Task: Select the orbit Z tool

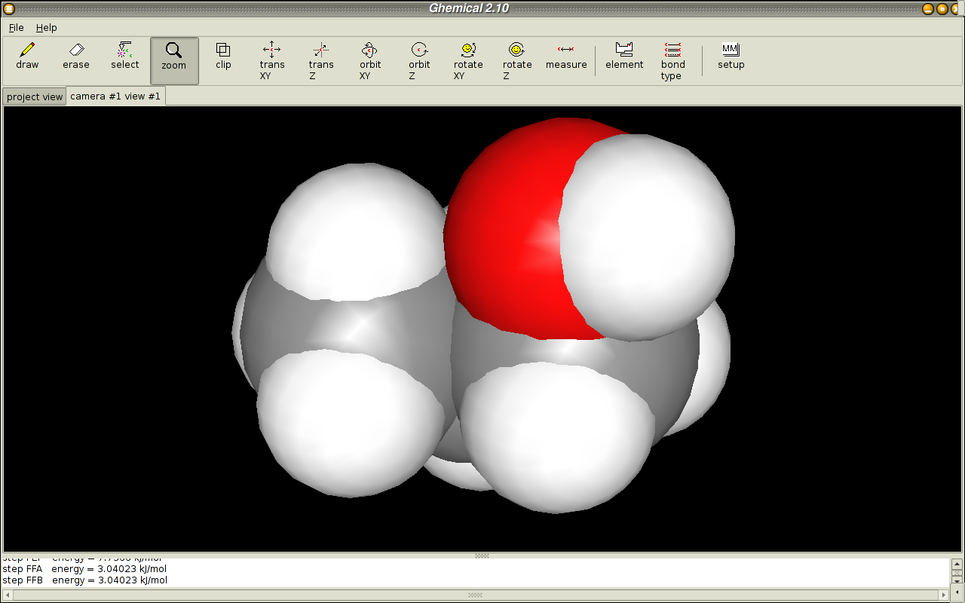Action: coord(419,60)
